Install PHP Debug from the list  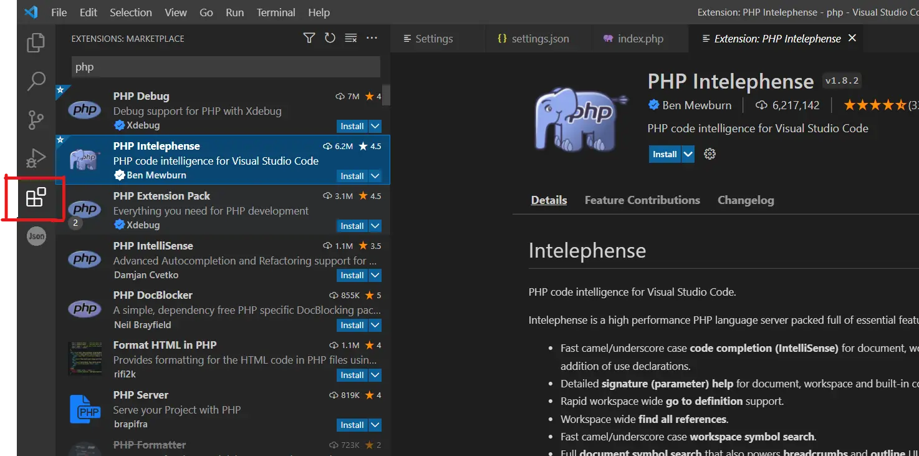pyautogui.click(x=352, y=126)
